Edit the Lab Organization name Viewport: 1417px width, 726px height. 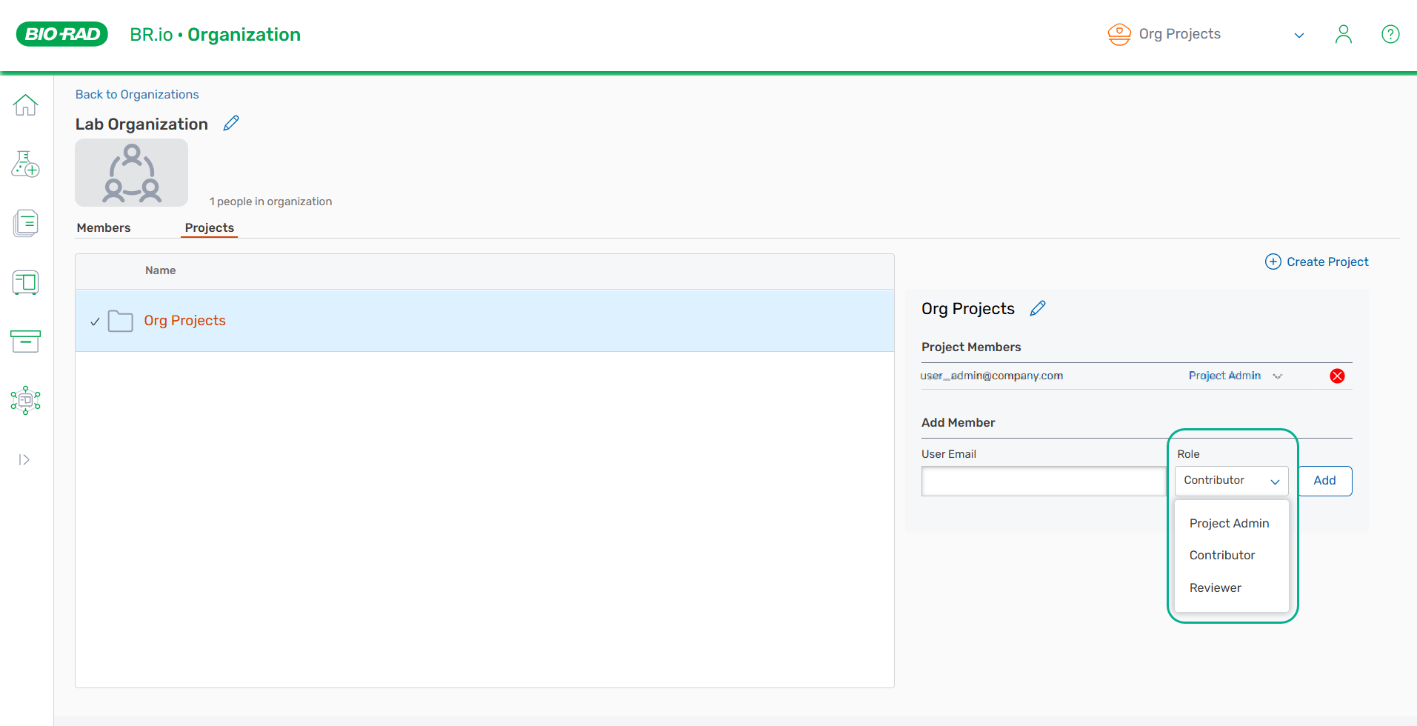[231, 123]
